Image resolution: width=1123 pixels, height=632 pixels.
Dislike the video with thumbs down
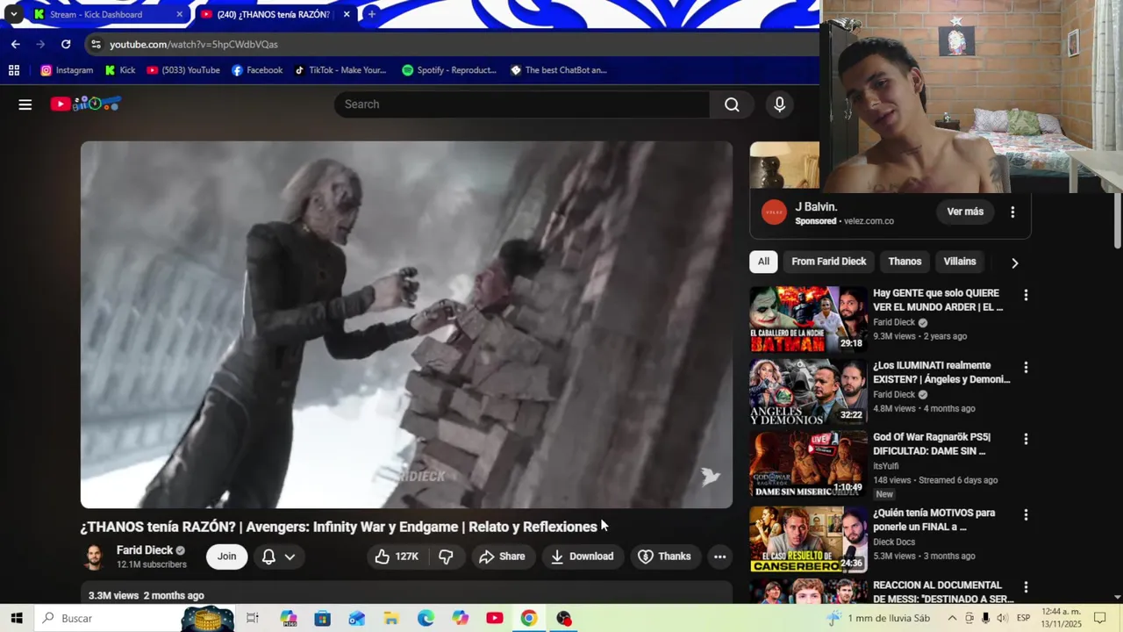pyautogui.click(x=446, y=557)
